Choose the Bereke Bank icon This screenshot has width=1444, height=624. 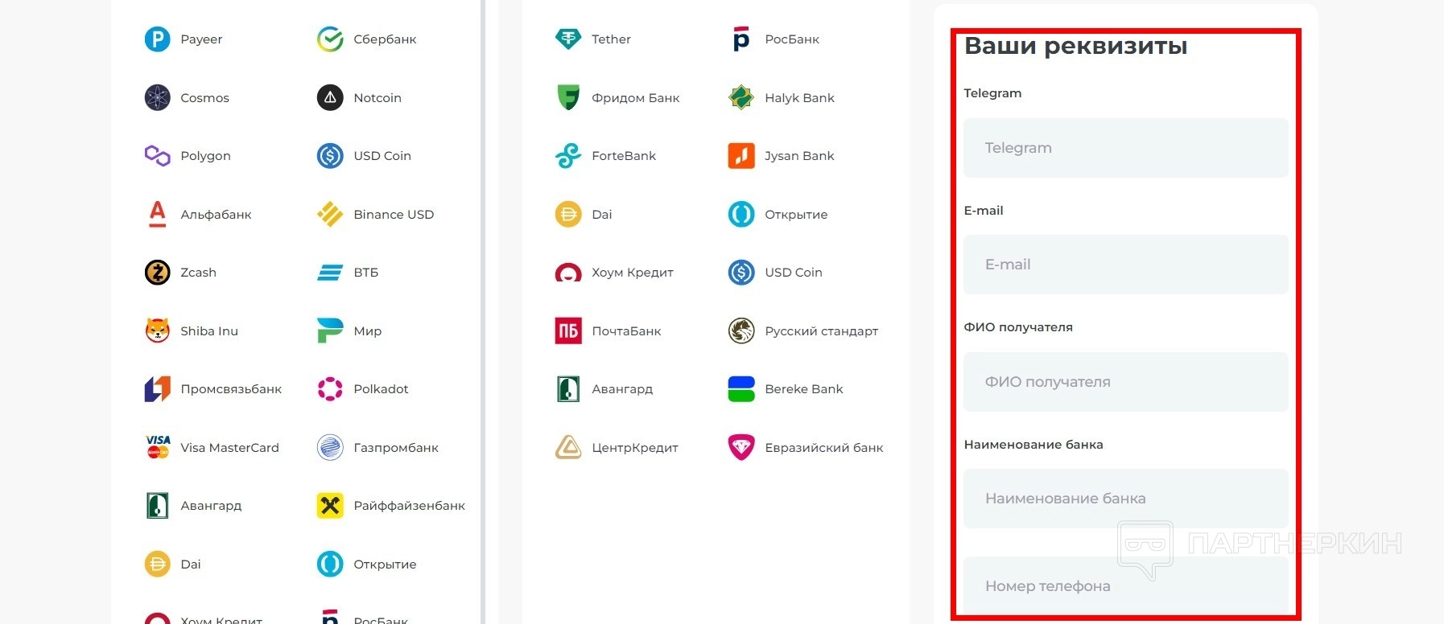(x=741, y=389)
